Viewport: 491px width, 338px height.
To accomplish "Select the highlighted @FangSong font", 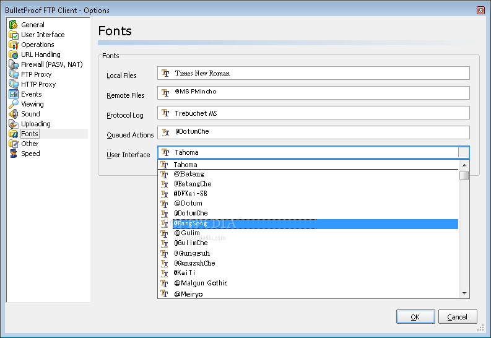I will tap(308, 223).
